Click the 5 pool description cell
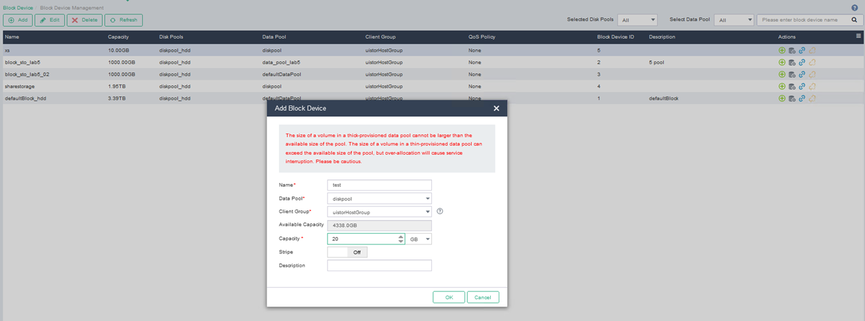This screenshot has width=865, height=321. click(657, 62)
